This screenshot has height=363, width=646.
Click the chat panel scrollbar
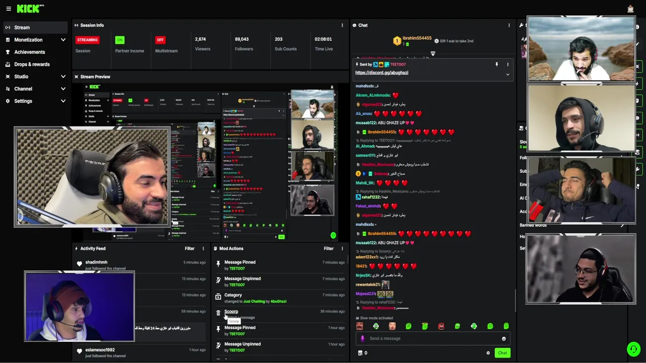point(515,301)
